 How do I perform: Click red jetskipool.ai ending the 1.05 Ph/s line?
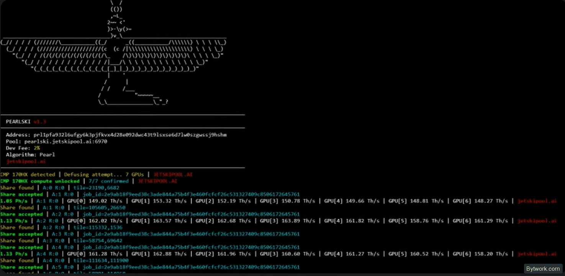click(x=537, y=201)
